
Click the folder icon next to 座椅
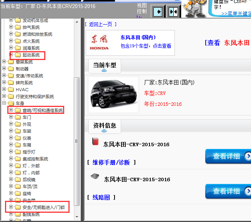tap(18, 193)
